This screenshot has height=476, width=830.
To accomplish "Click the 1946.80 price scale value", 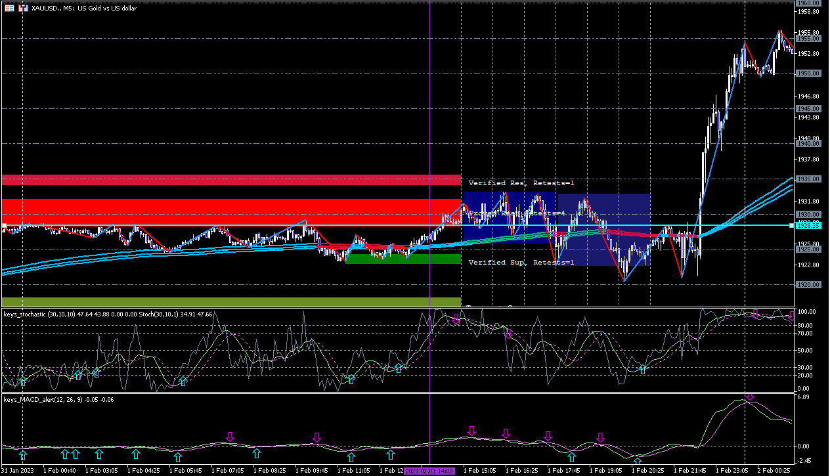I will tap(808, 96).
